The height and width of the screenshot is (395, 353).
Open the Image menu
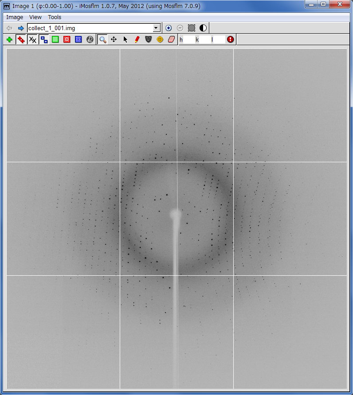15,17
